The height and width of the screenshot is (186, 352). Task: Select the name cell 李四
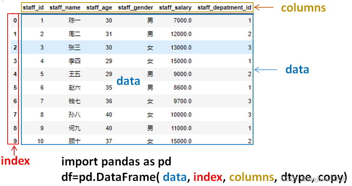(x=75, y=61)
